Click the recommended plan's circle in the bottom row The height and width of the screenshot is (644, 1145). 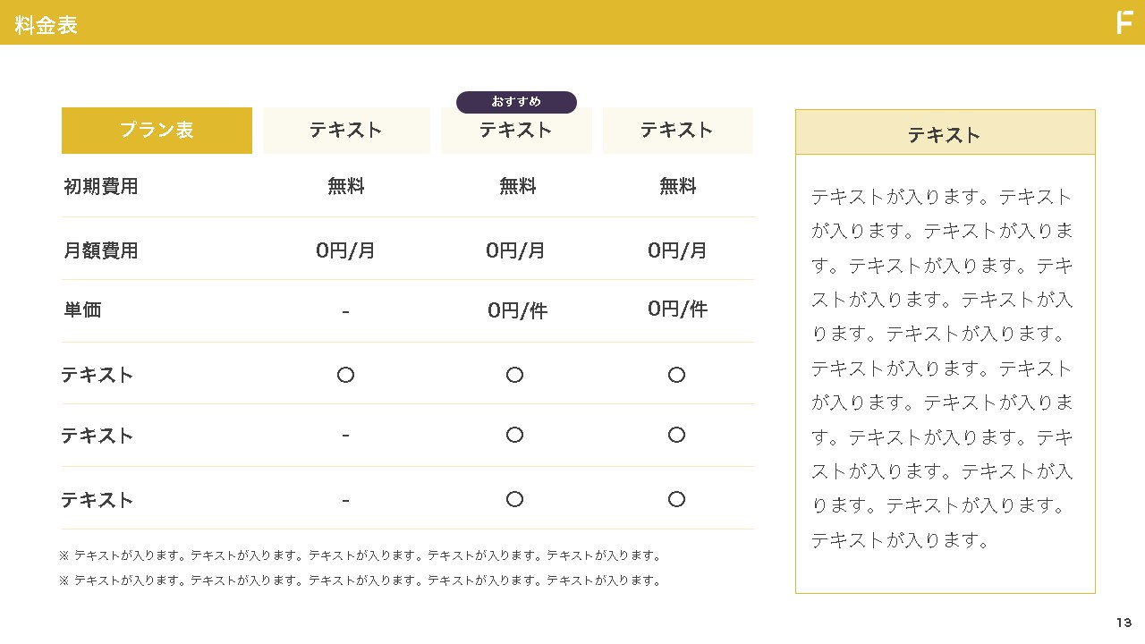point(514,499)
